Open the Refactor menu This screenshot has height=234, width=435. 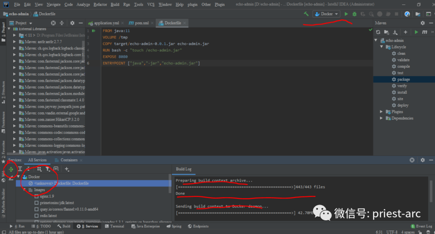click(100, 4)
